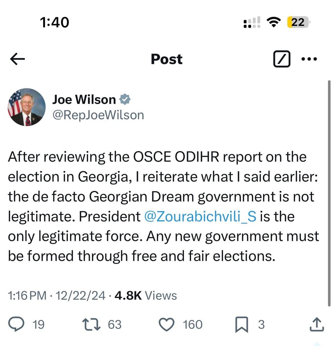Bookmark the post using the bookmark icon

pyautogui.click(x=242, y=324)
